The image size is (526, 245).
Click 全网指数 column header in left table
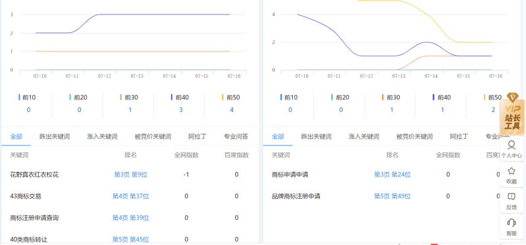click(x=186, y=155)
